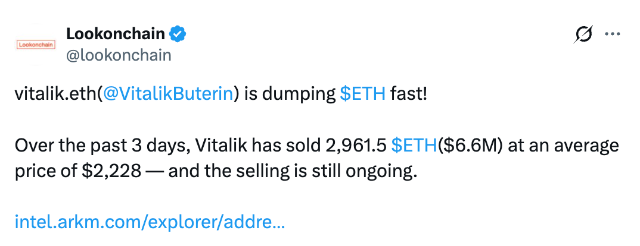Click the $ETH cashtag after "is dumping"
This screenshot has width=640, height=246.
[x=362, y=94]
